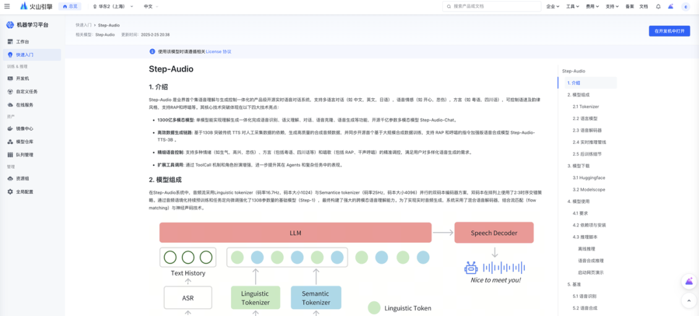
Task: Jump to 2. 模型组成 in the outline
Action: point(579,95)
